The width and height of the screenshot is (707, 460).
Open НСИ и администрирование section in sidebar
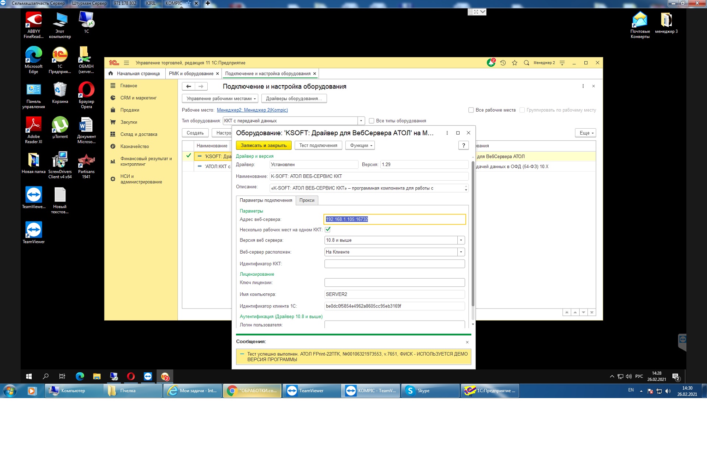(x=141, y=179)
